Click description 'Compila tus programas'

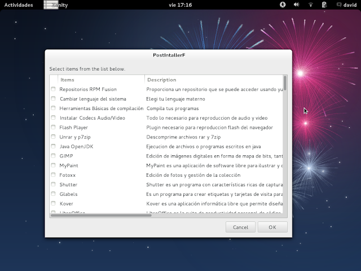pyautogui.click(x=173, y=108)
